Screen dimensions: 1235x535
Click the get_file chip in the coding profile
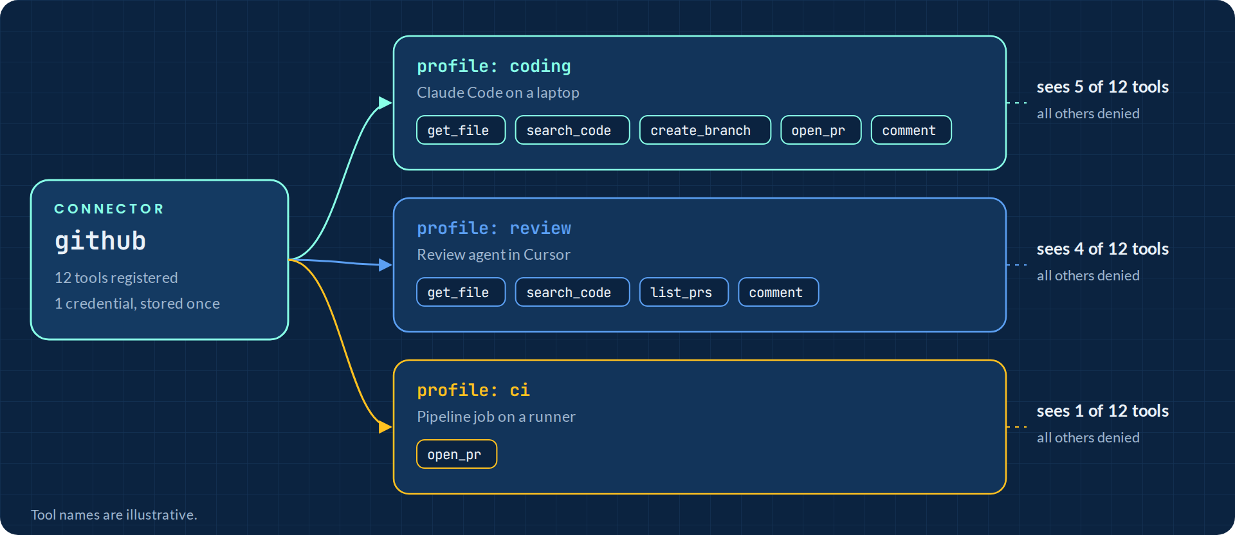461,130
